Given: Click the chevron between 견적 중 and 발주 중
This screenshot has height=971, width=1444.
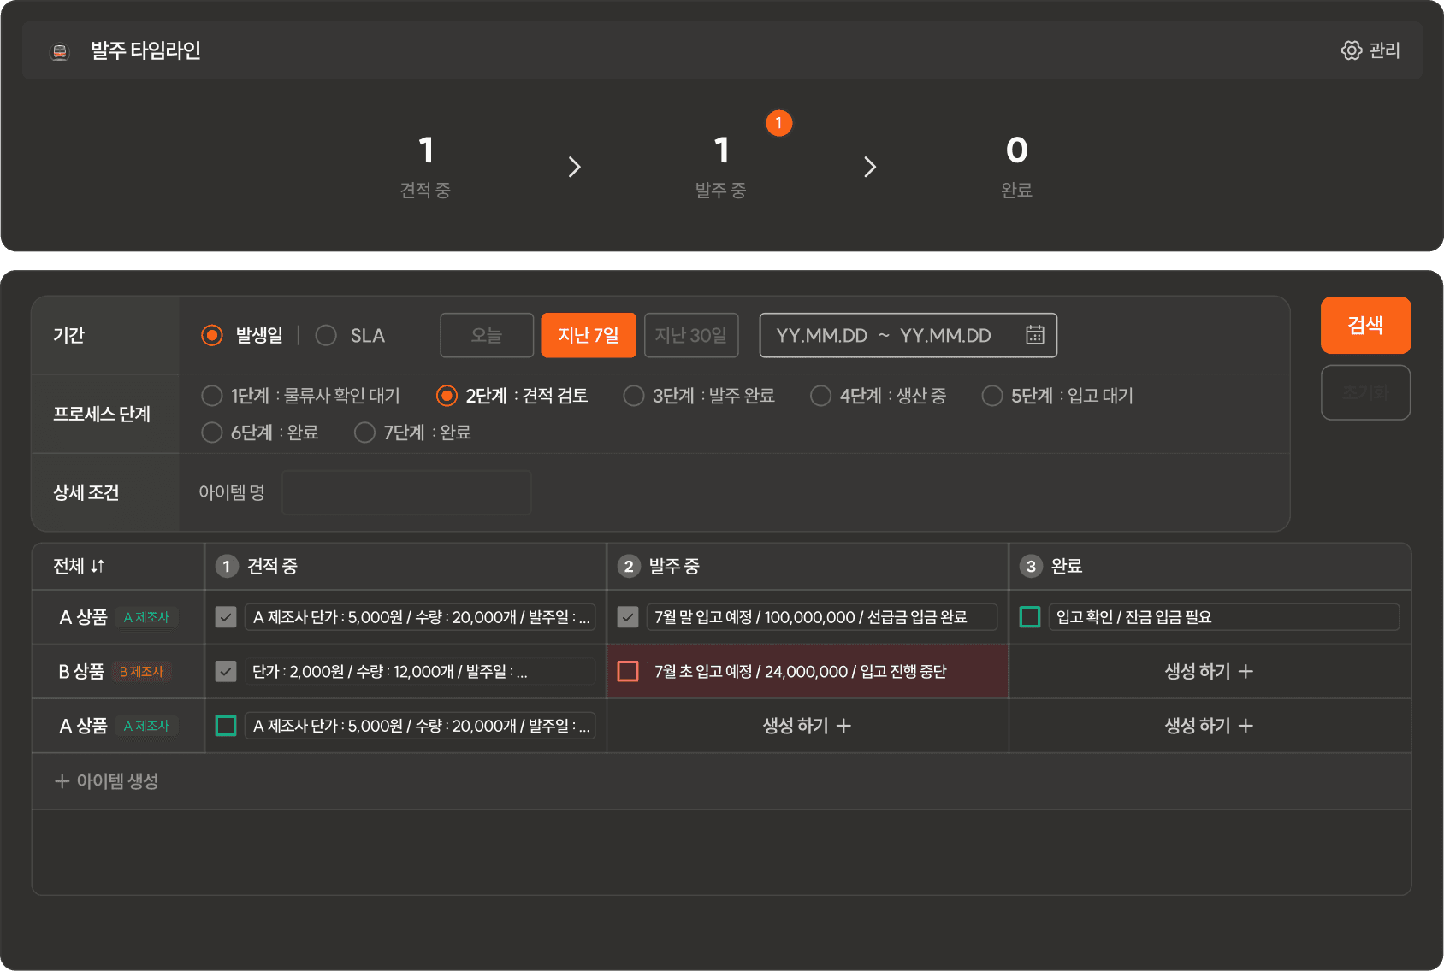Looking at the screenshot, I should coord(575,167).
